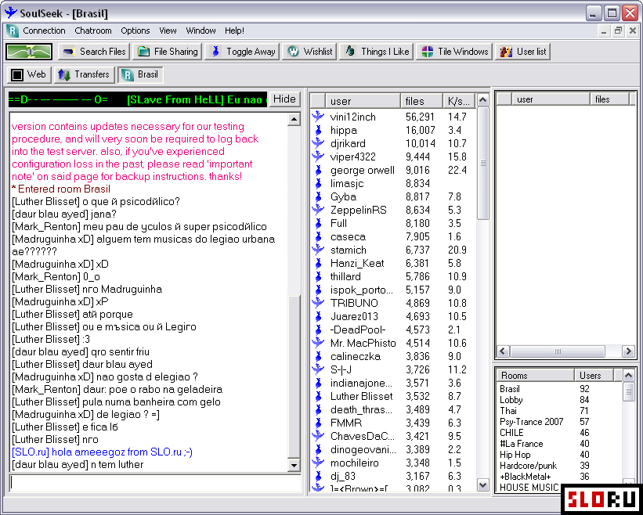Click the bird icon beside stamich

pyautogui.click(x=318, y=250)
